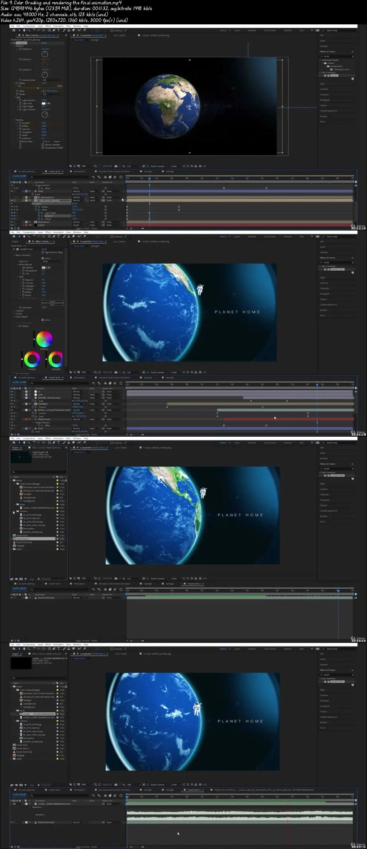Screen dimensions: 367x849
Task: Click the Radius stopwatch icon in the 0:02:20 frame
Action: (17, 83)
